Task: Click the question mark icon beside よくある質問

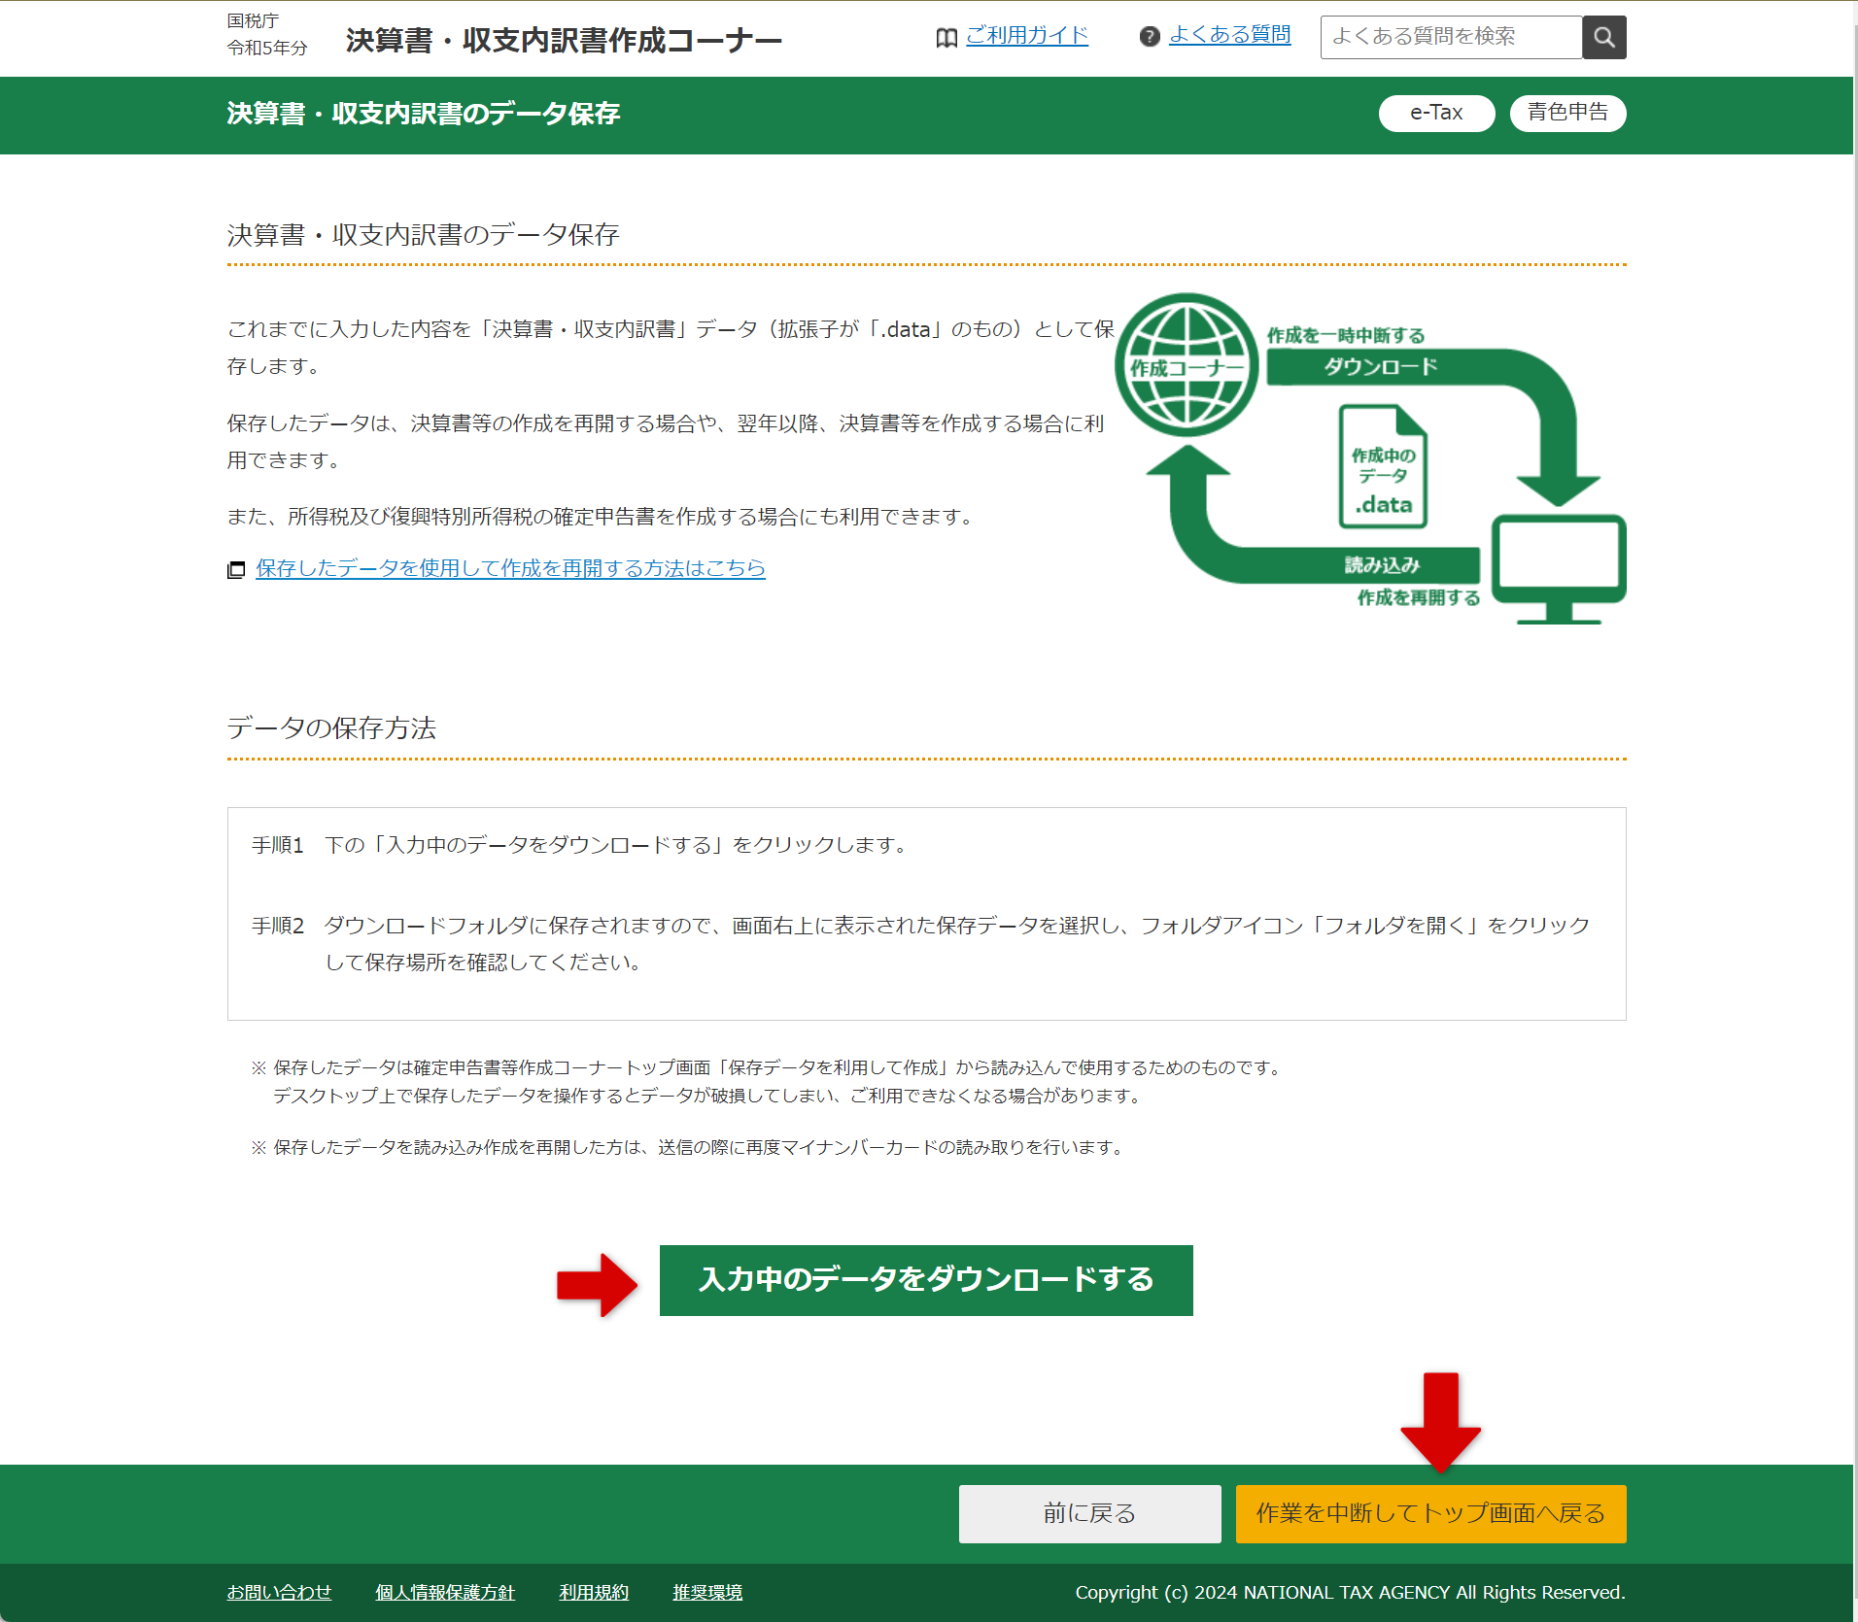Action: 1150,37
